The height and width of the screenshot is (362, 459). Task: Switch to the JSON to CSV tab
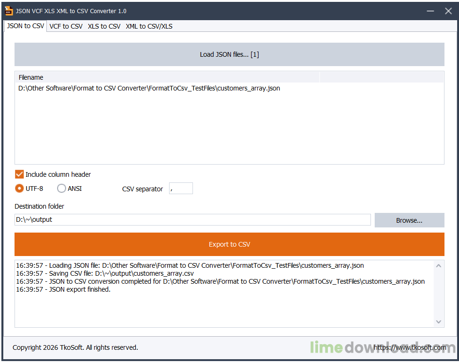coord(25,26)
